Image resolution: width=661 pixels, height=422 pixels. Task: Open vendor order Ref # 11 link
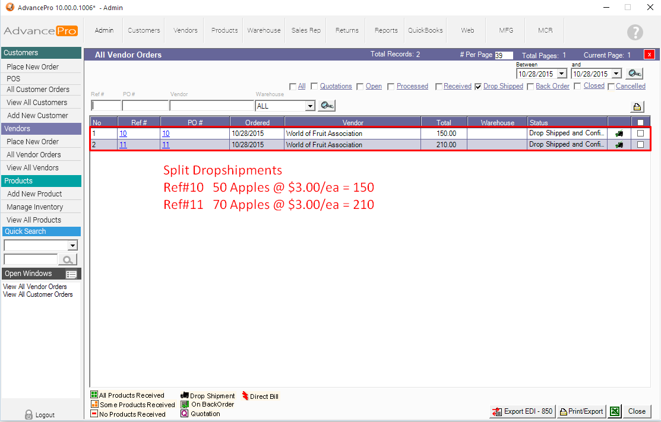tap(123, 145)
